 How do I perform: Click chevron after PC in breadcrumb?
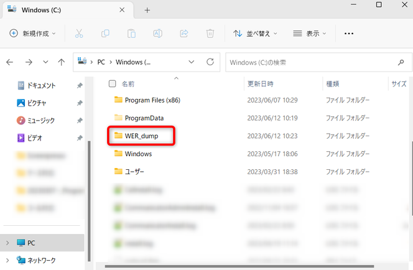111,62
